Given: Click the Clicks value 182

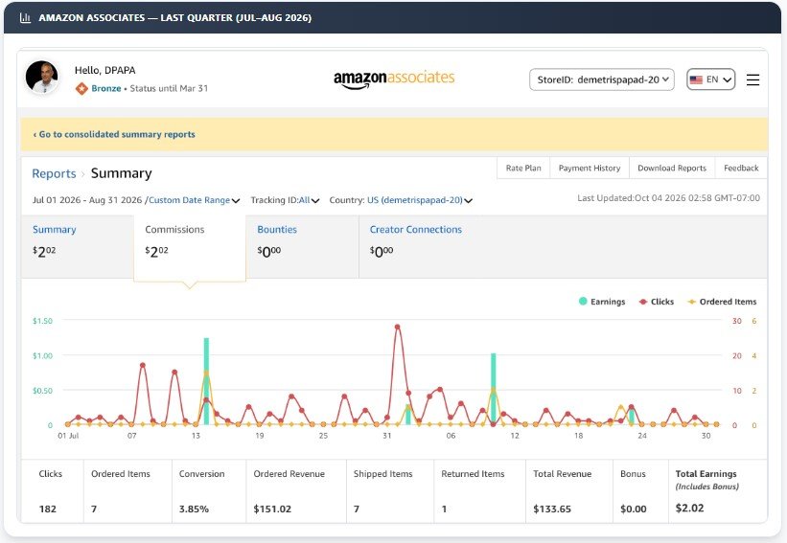Looking at the screenshot, I should tap(48, 509).
